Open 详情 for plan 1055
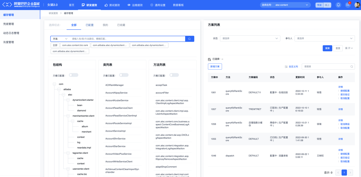 click(x=341, y=139)
